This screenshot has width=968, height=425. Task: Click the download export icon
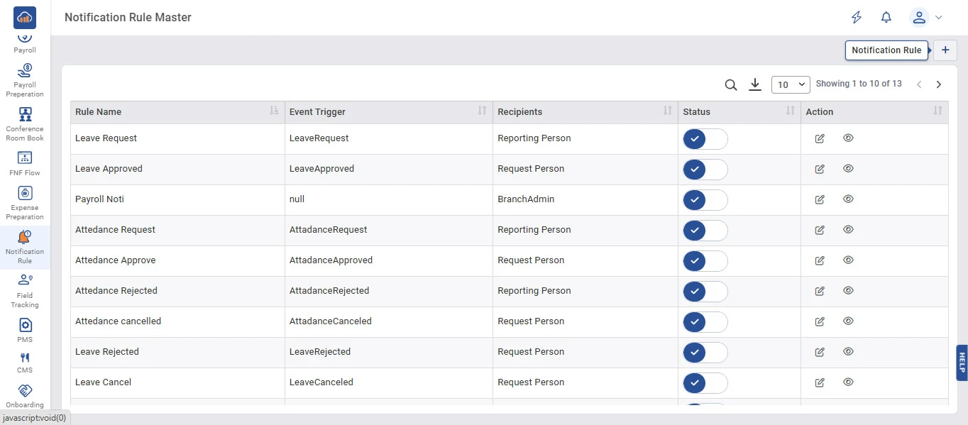755,85
